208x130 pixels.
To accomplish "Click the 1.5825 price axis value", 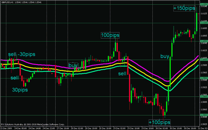I will click(204, 124).
